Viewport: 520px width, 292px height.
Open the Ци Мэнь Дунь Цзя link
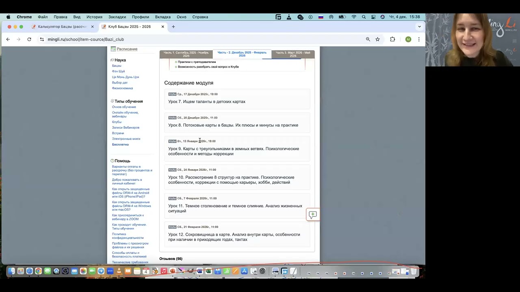click(x=126, y=77)
